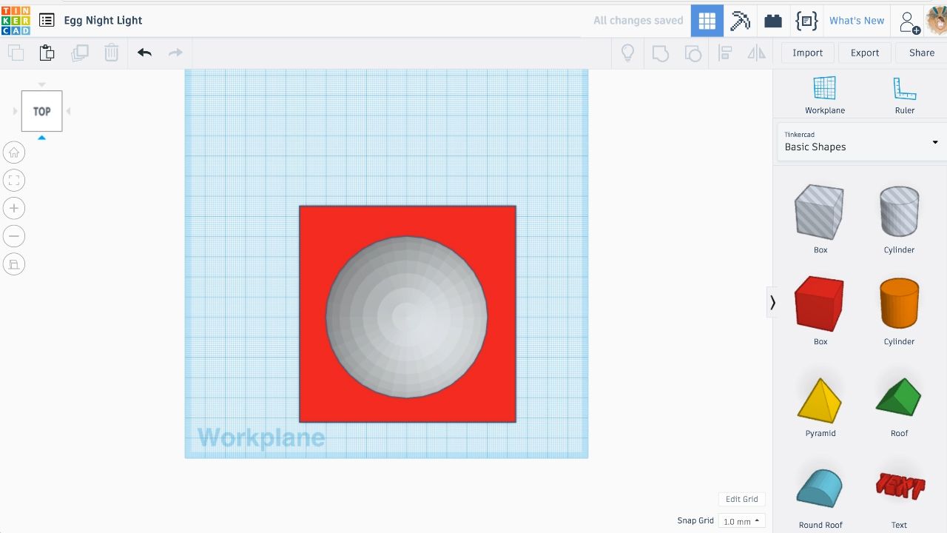The height and width of the screenshot is (533, 947).
Task: Show all hidden objects lightbulb icon
Action: coord(627,53)
